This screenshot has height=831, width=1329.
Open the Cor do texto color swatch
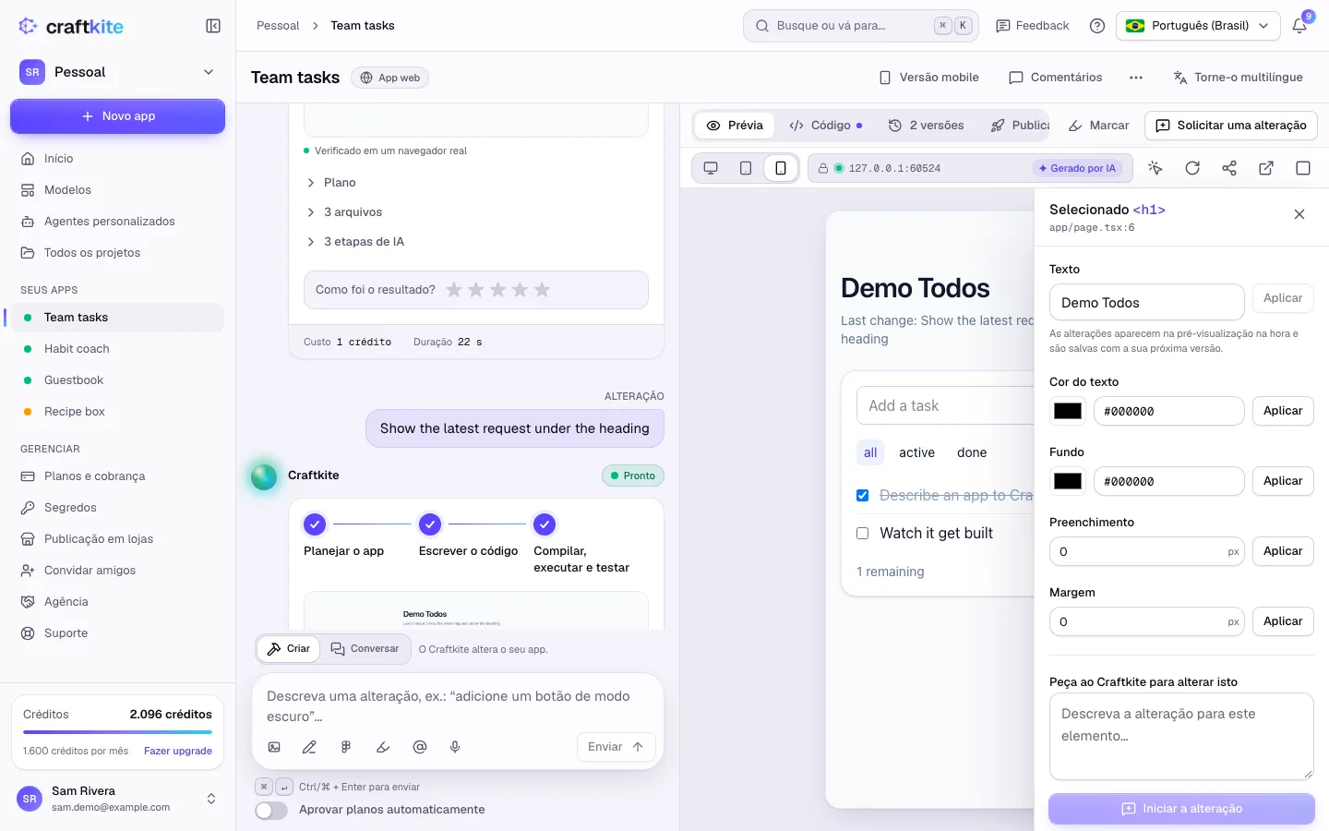pos(1068,411)
